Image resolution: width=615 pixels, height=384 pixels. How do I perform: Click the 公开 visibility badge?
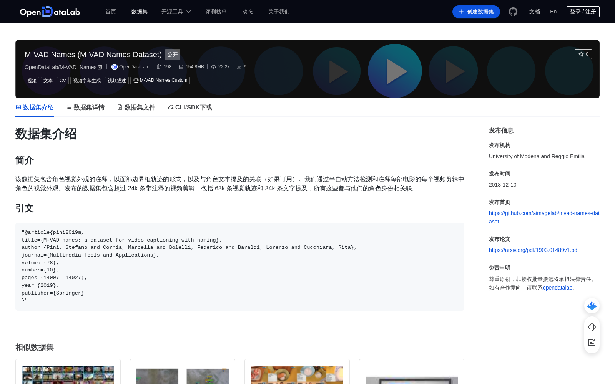(173, 55)
